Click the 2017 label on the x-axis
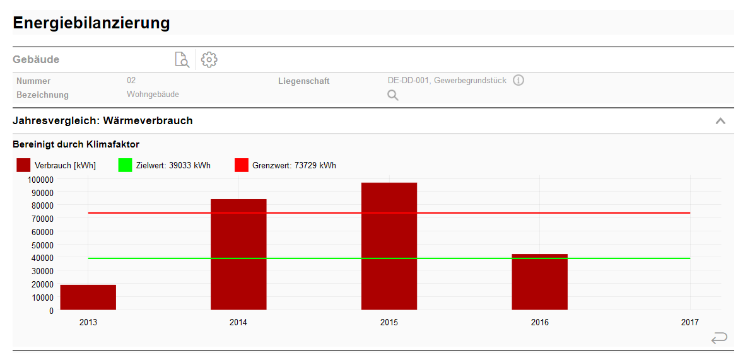738x353 pixels. click(689, 323)
